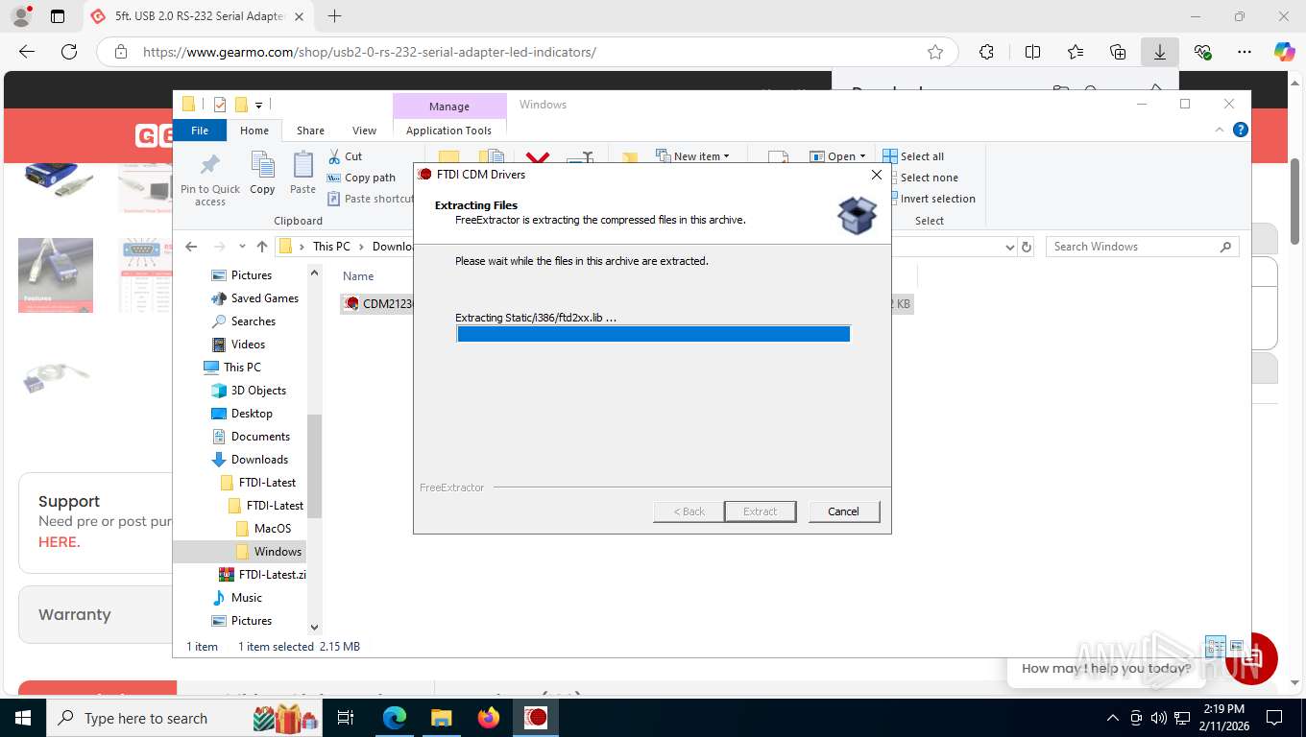Click Firefox icon in taskbar
1306x737 pixels.
pos(489,718)
